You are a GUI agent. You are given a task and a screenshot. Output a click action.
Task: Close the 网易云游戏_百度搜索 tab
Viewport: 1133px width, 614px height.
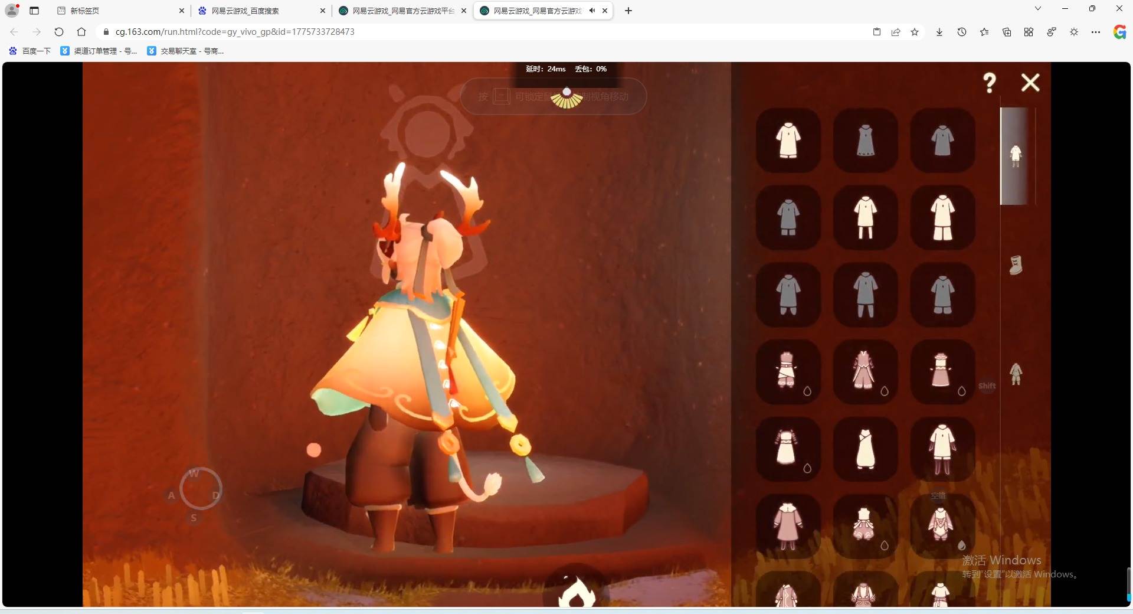322,11
